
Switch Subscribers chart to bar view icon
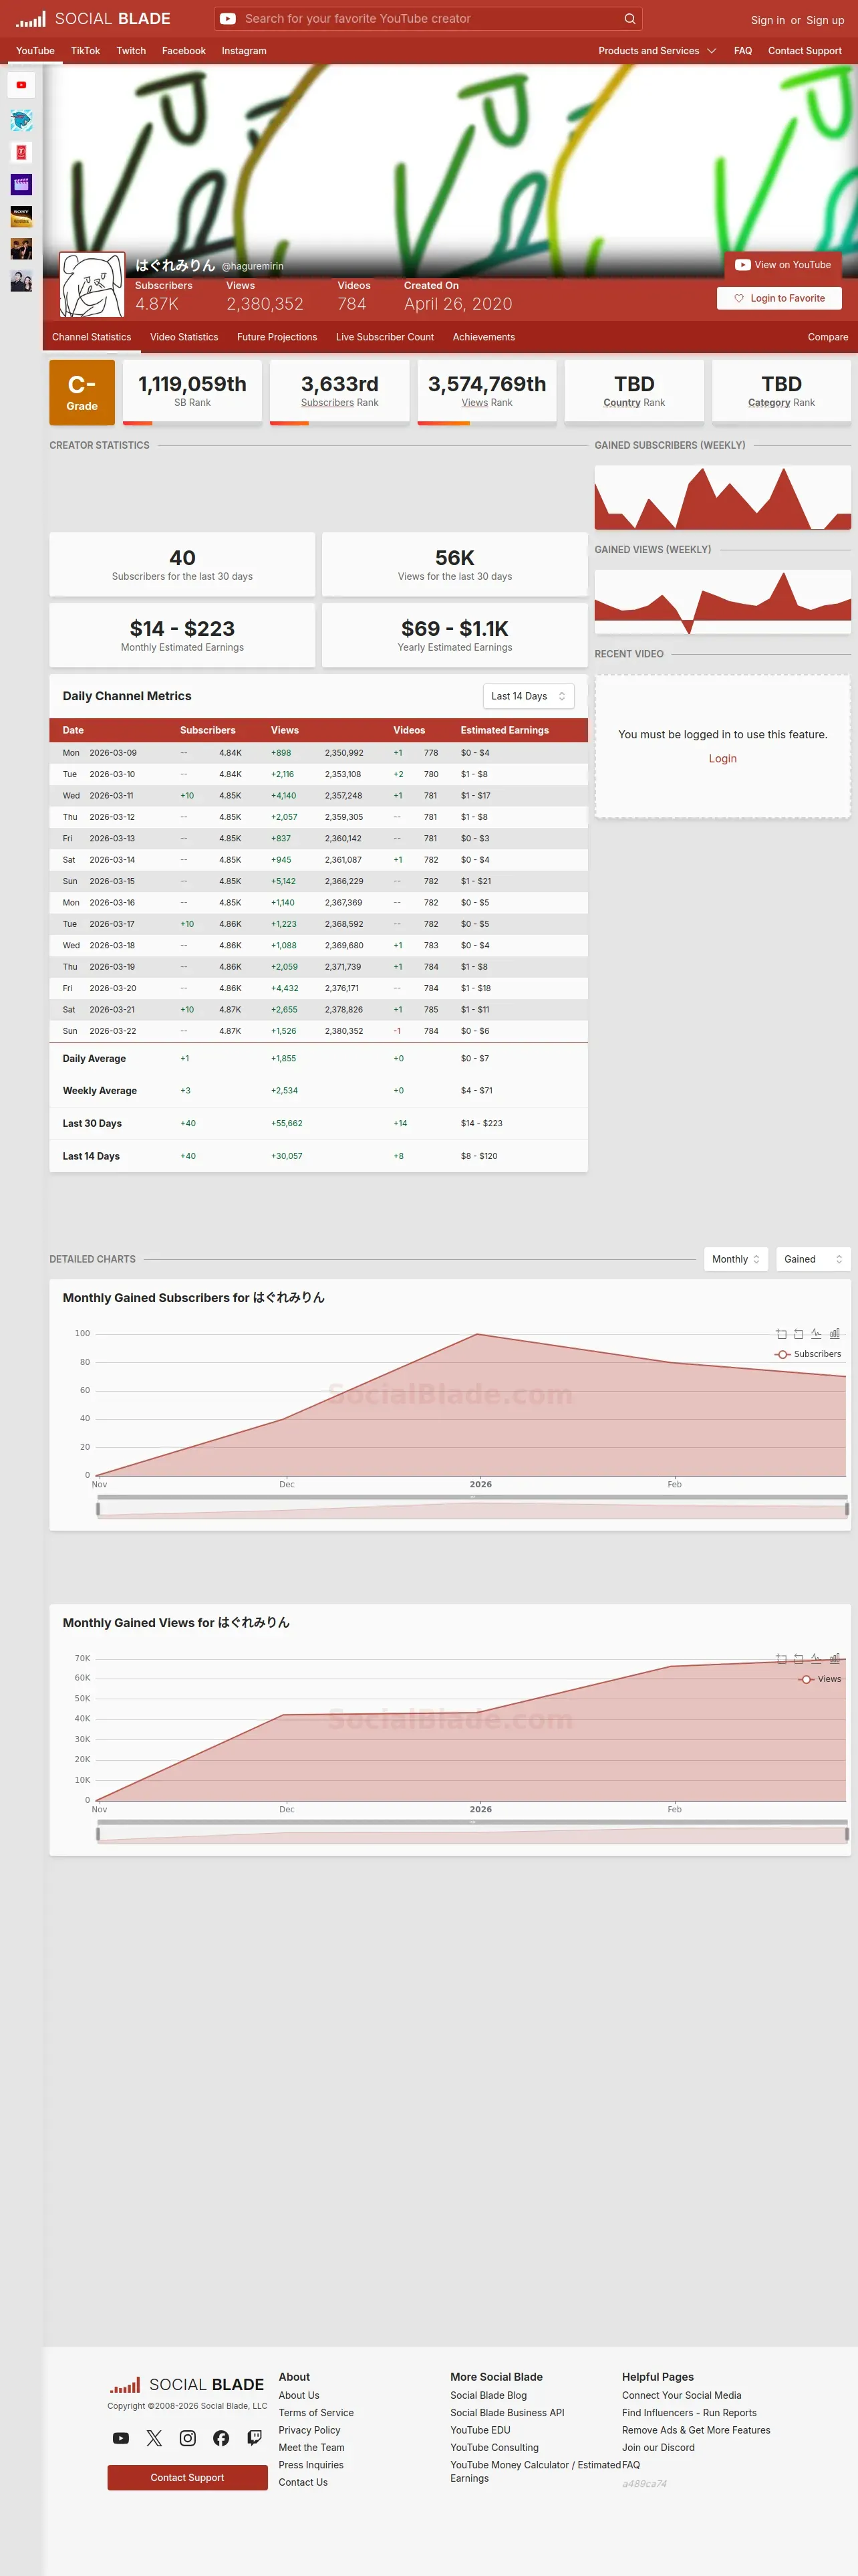[834, 1334]
